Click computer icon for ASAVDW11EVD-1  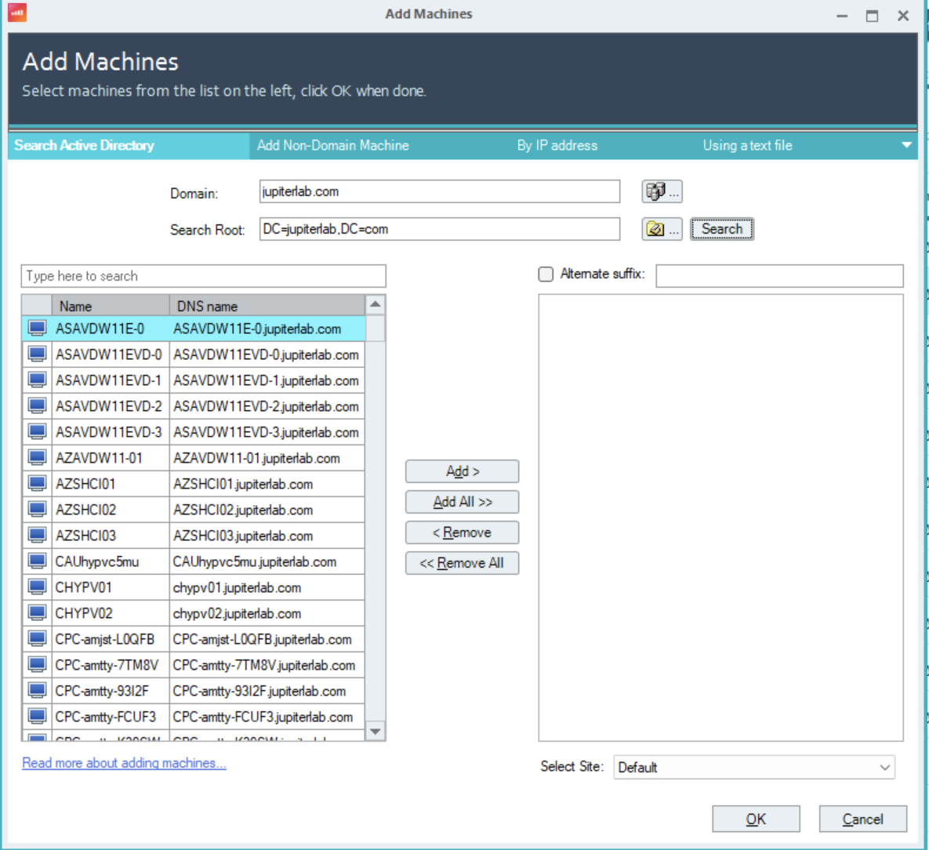[x=38, y=380]
